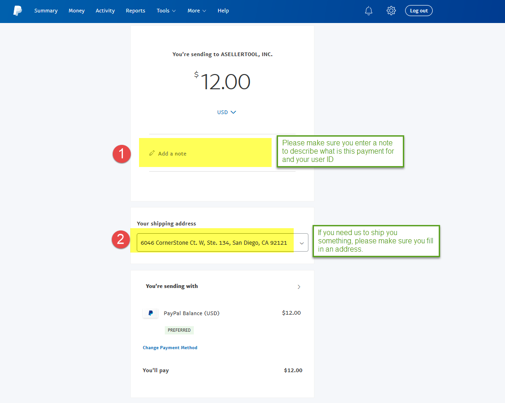Open the Reports page

coord(135,11)
